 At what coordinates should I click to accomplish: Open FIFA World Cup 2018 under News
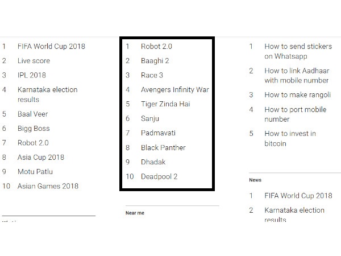[x=298, y=196]
